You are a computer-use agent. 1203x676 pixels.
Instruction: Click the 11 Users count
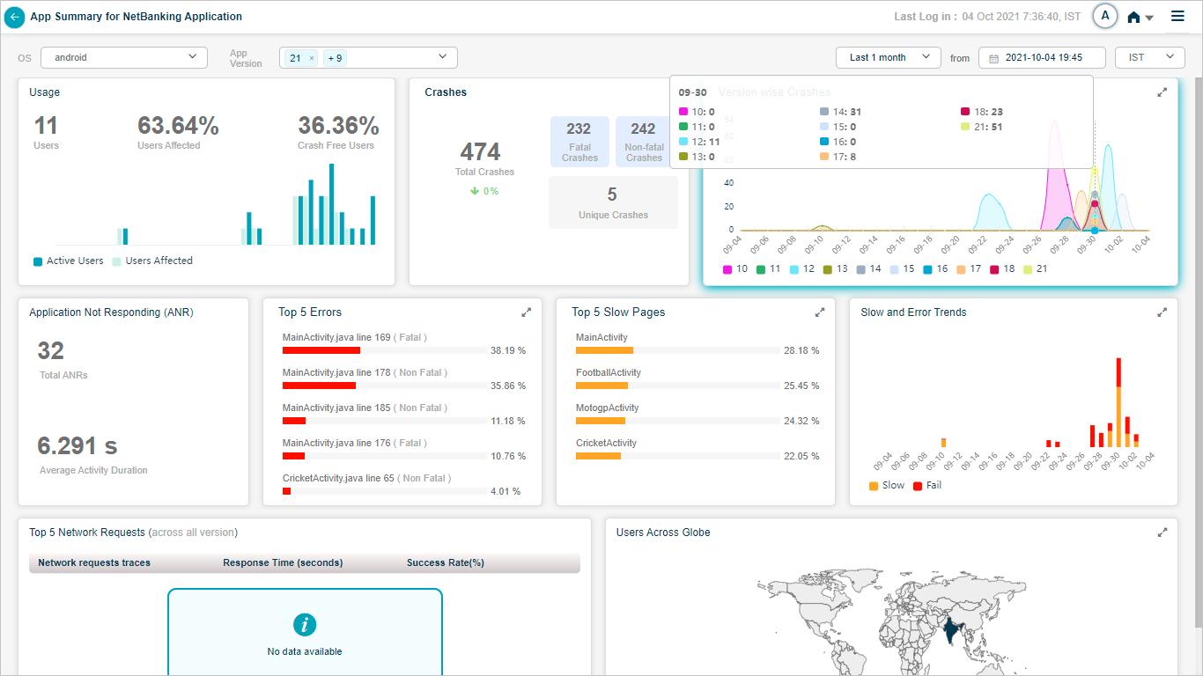click(x=46, y=126)
